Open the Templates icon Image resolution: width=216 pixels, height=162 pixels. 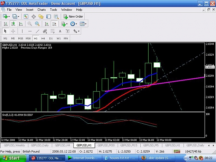tap(82, 24)
